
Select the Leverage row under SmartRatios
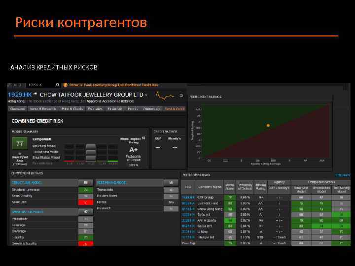pos(52,225)
